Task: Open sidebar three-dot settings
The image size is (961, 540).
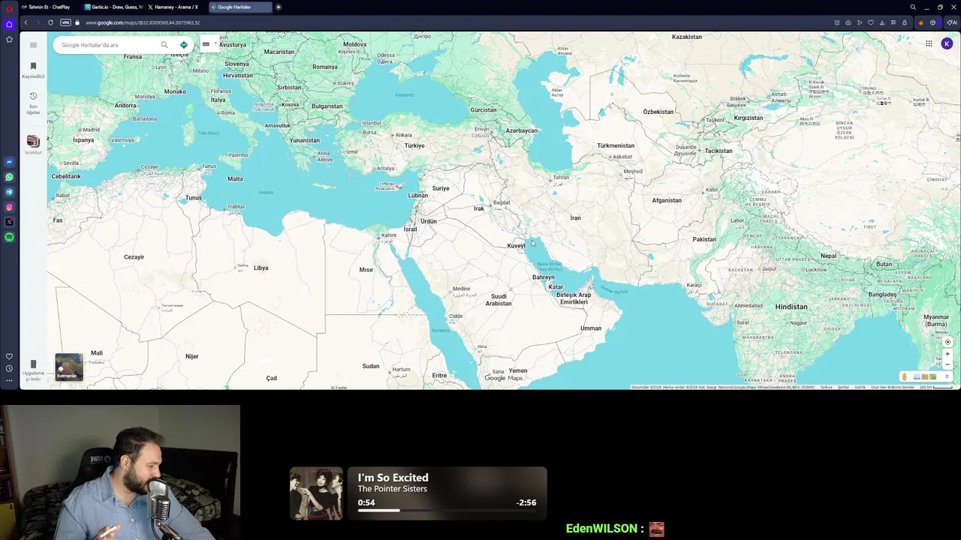Action: (x=9, y=380)
